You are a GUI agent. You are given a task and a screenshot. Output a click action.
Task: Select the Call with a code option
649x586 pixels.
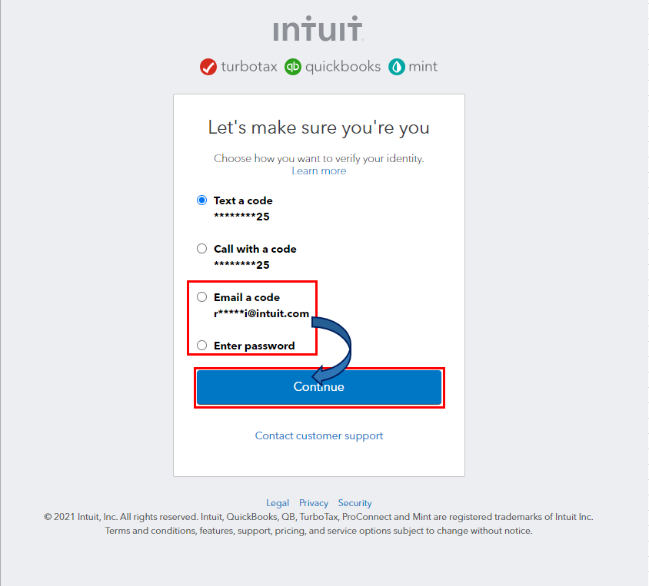pyautogui.click(x=202, y=249)
